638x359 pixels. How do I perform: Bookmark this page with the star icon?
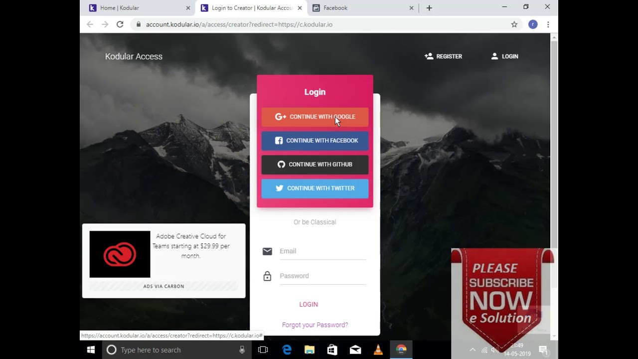pos(514,24)
